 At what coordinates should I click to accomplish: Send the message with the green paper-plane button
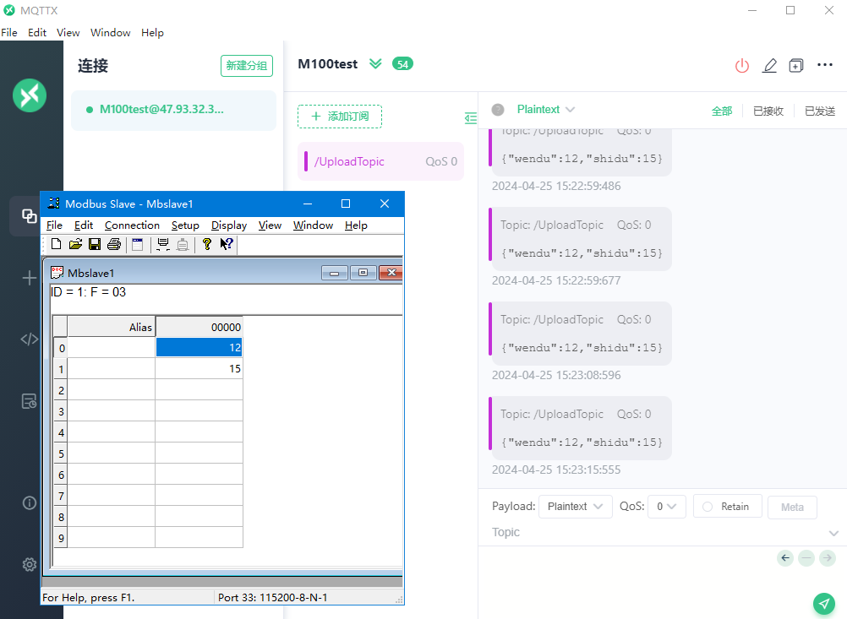[824, 603]
